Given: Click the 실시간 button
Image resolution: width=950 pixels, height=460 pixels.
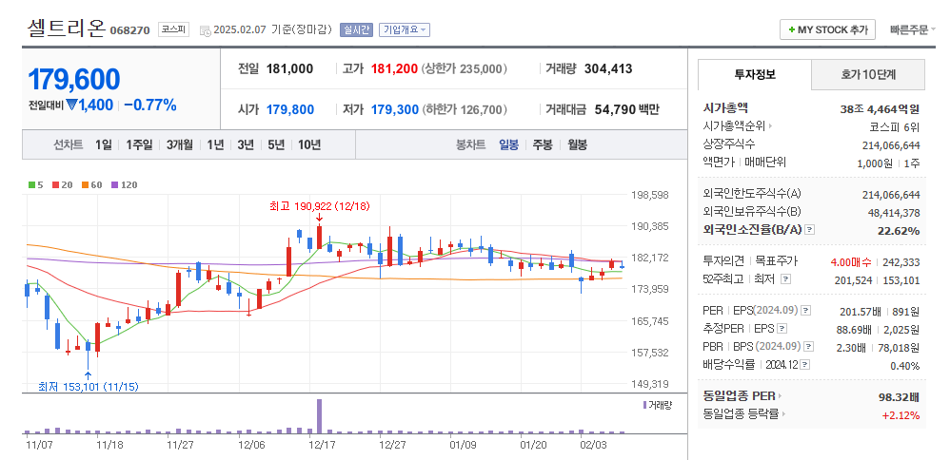Looking at the screenshot, I should [x=356, y=29].
